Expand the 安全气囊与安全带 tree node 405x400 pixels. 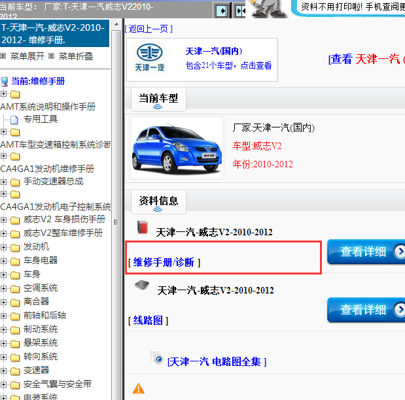pyautogui.click(x=3, y=384)
